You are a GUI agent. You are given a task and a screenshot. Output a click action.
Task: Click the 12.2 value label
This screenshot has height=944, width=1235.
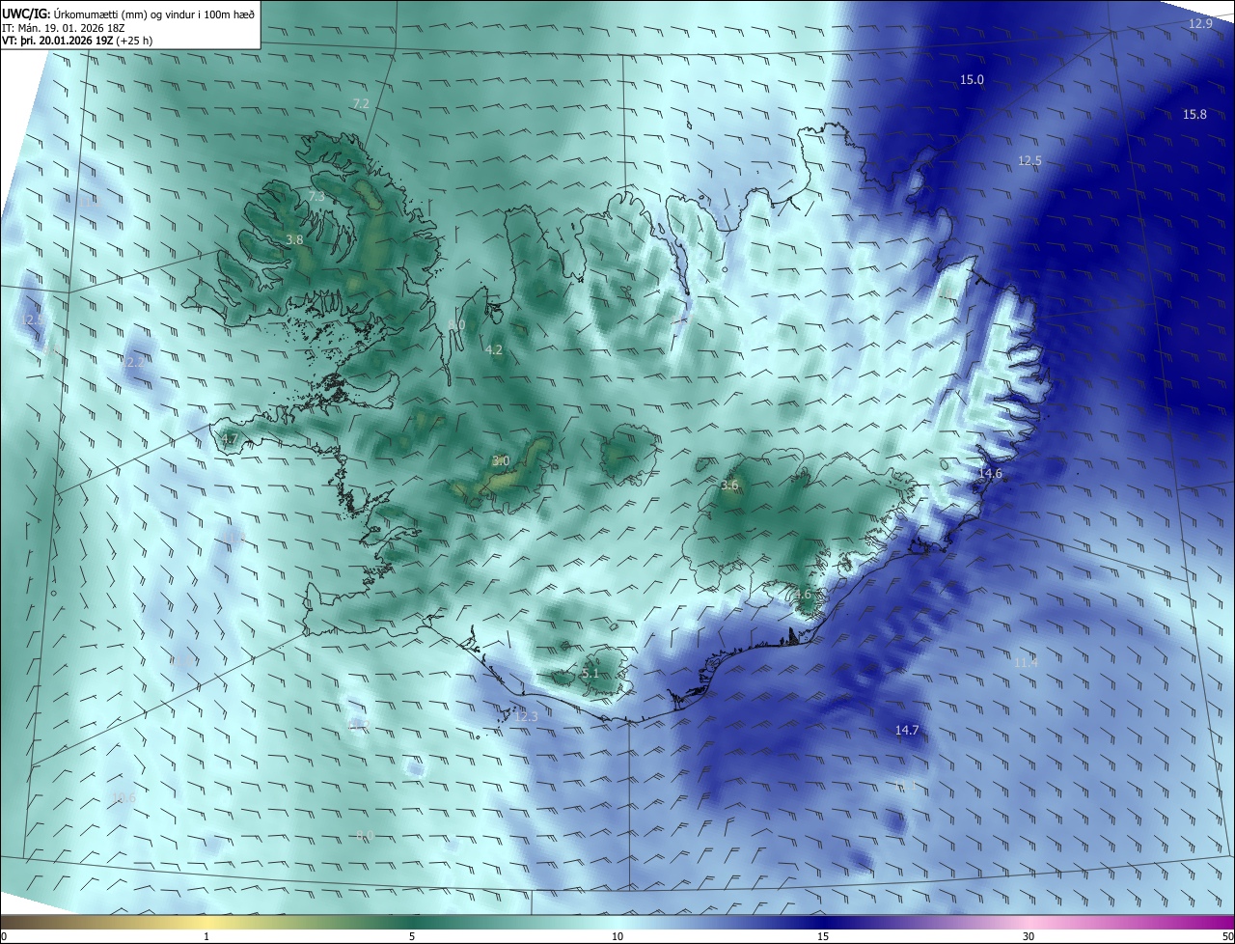(x=132, y=362)
